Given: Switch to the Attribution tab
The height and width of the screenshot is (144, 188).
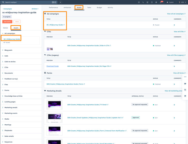Looking at the screenshot, I should (x=67, y=8).
